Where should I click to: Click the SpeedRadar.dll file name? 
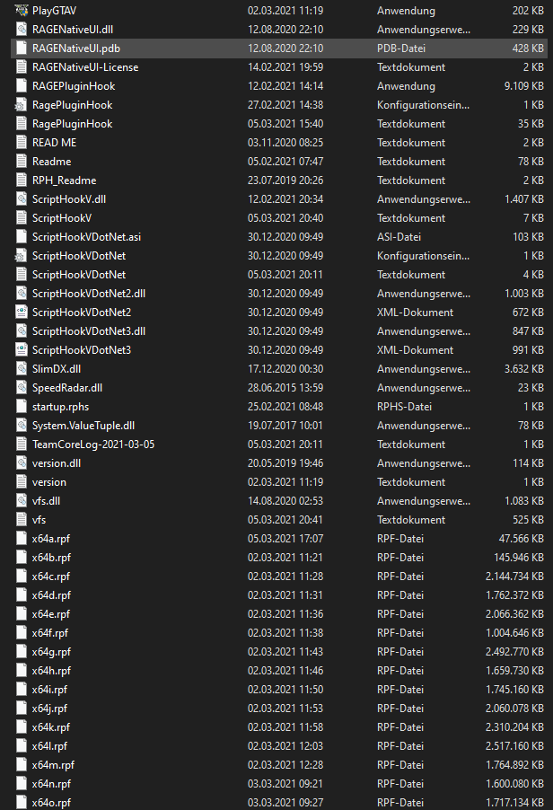click(x=66, y=387)
